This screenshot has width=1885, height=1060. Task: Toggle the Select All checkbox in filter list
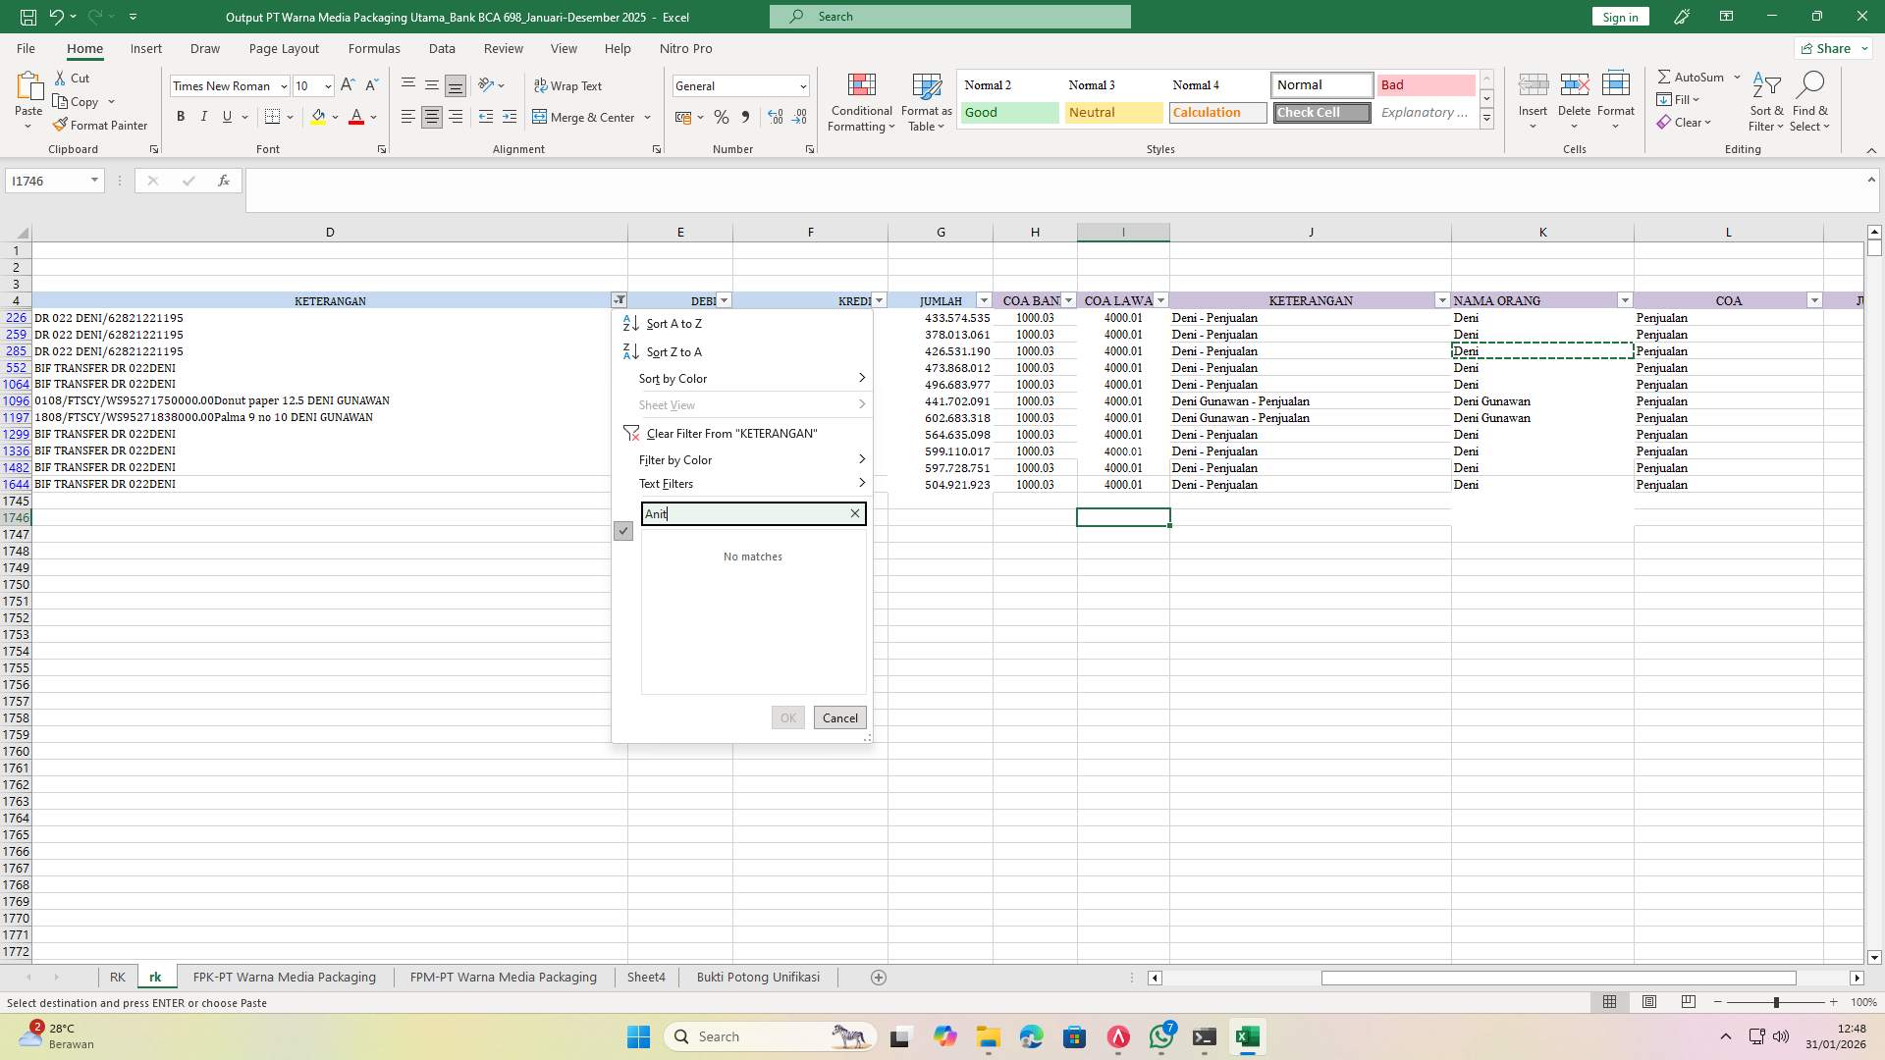point(622,531)
